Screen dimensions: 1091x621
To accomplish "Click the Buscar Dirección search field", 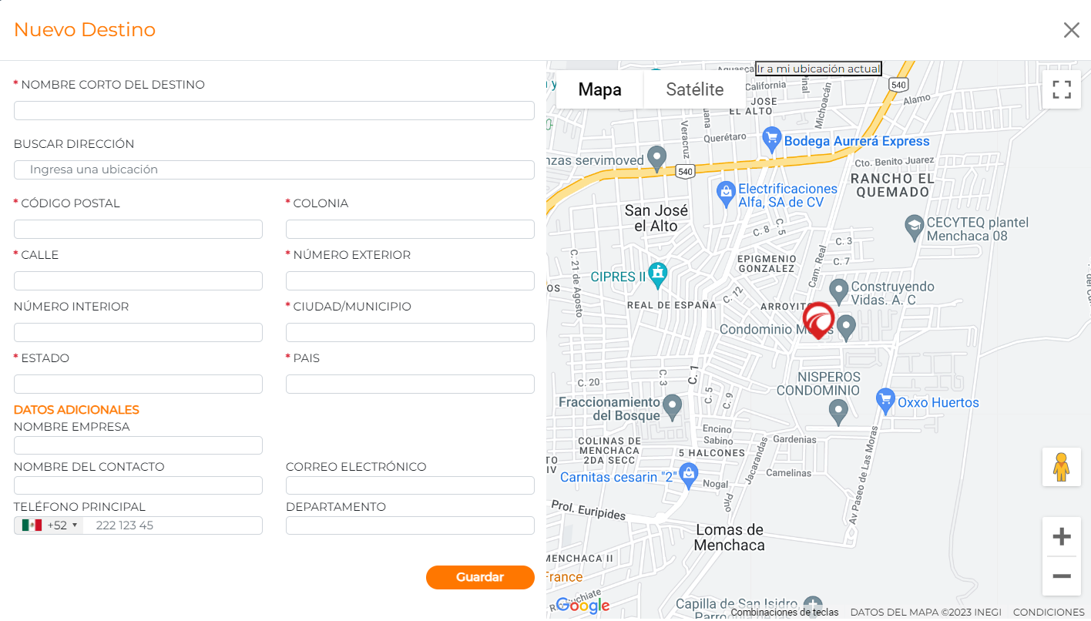I will coord(274,170).
